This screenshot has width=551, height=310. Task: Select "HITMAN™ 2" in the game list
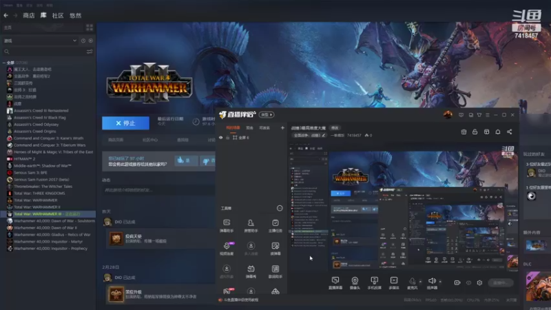click(25, 159)
